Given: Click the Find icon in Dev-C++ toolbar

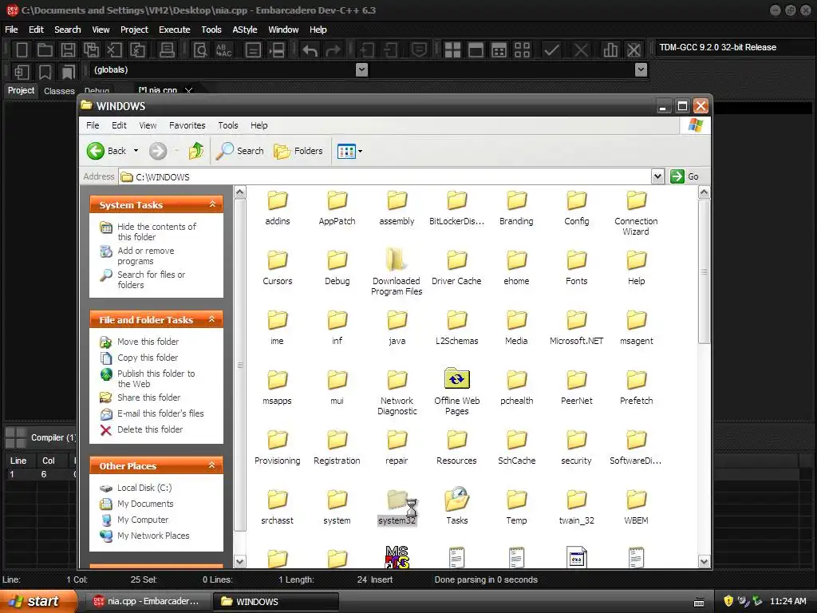Looking at the screenshot, I should (x=200, y=50).
